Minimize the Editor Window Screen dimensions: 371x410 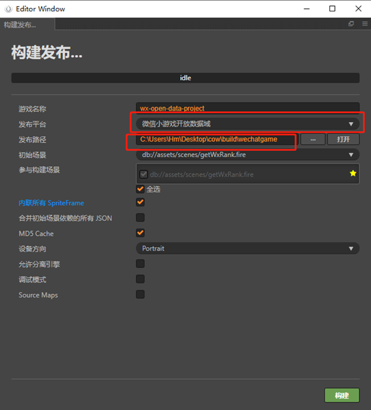tap(307, 9)
